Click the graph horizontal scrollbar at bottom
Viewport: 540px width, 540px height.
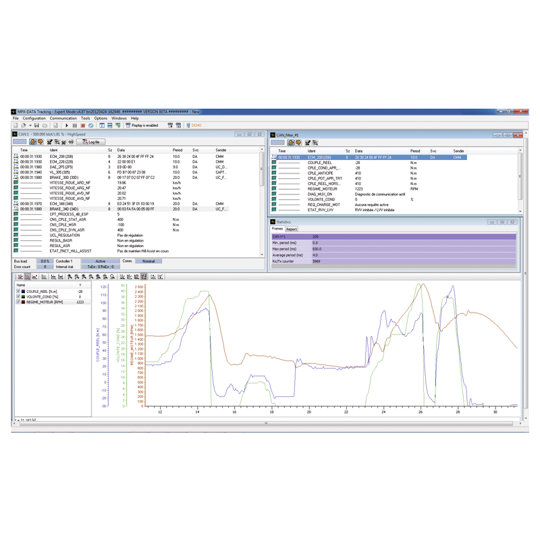(266, 424)
